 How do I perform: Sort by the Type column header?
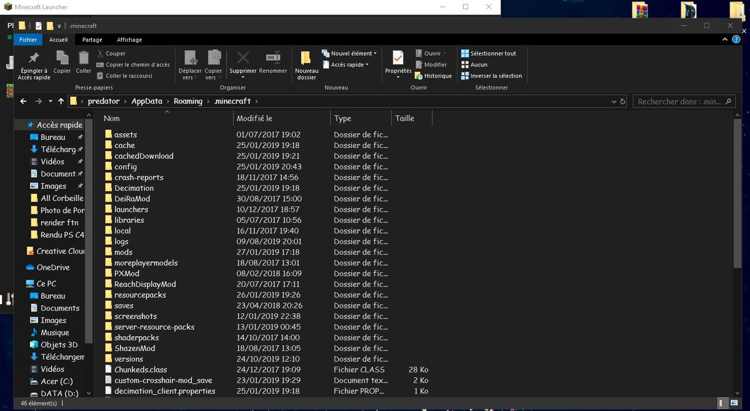(361, 118)
